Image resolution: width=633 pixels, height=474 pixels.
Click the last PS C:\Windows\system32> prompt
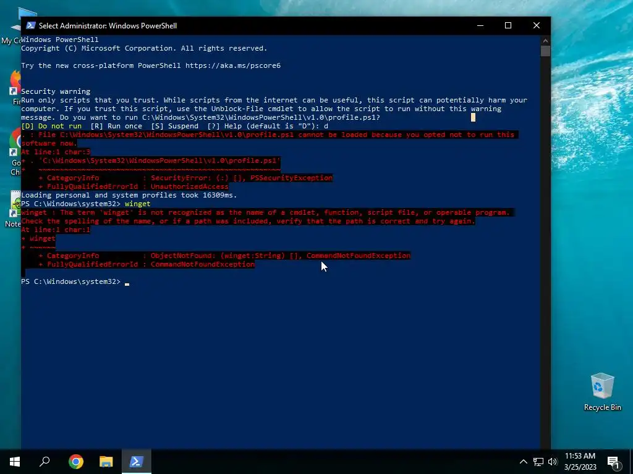(70, 281)
